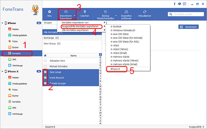Check the Sebastian Herz checkbox
Screen dimensions: 207x129
pos(45,61)
